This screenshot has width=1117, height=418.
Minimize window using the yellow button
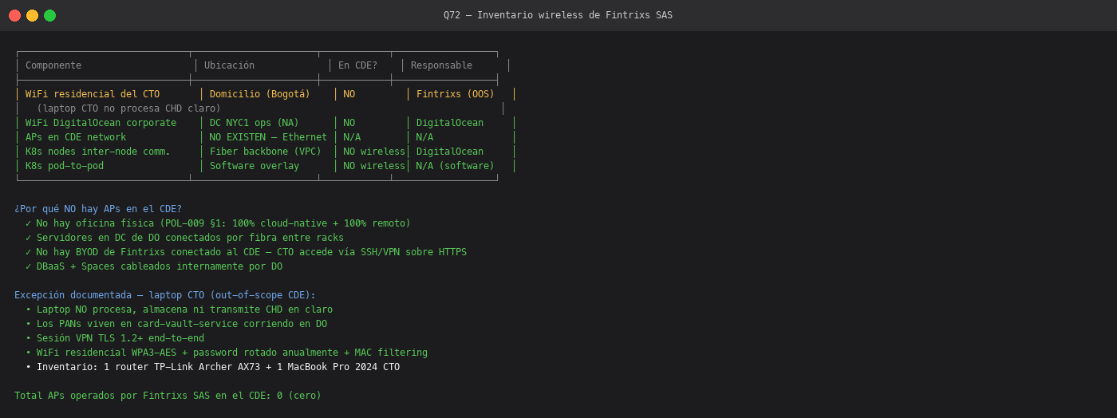point(32,15)
